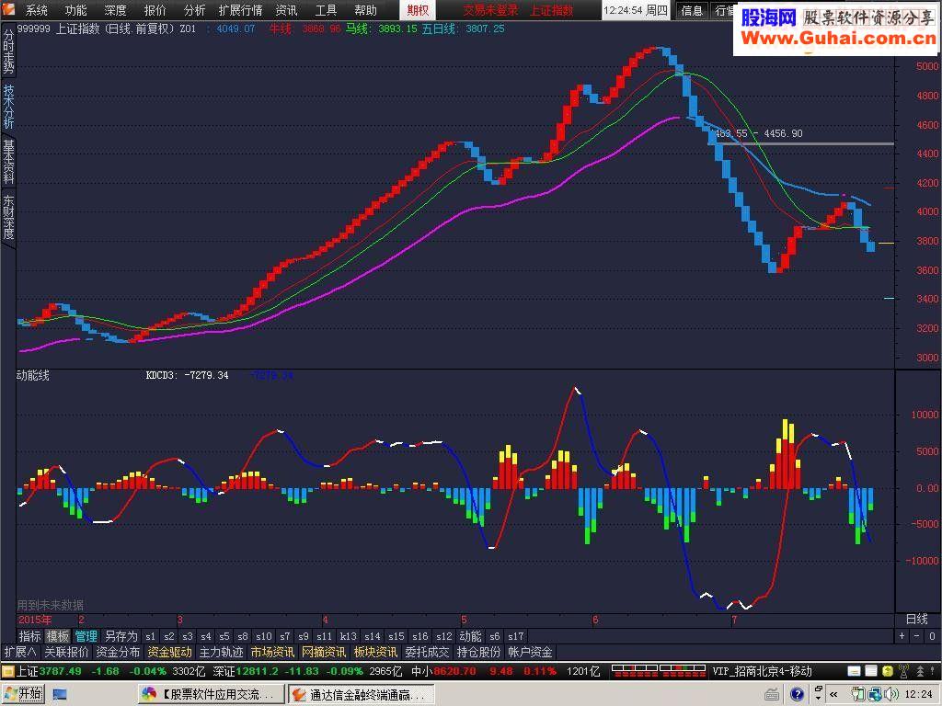
Task: Click the yellow upload box icon
Action: point(888,671)
